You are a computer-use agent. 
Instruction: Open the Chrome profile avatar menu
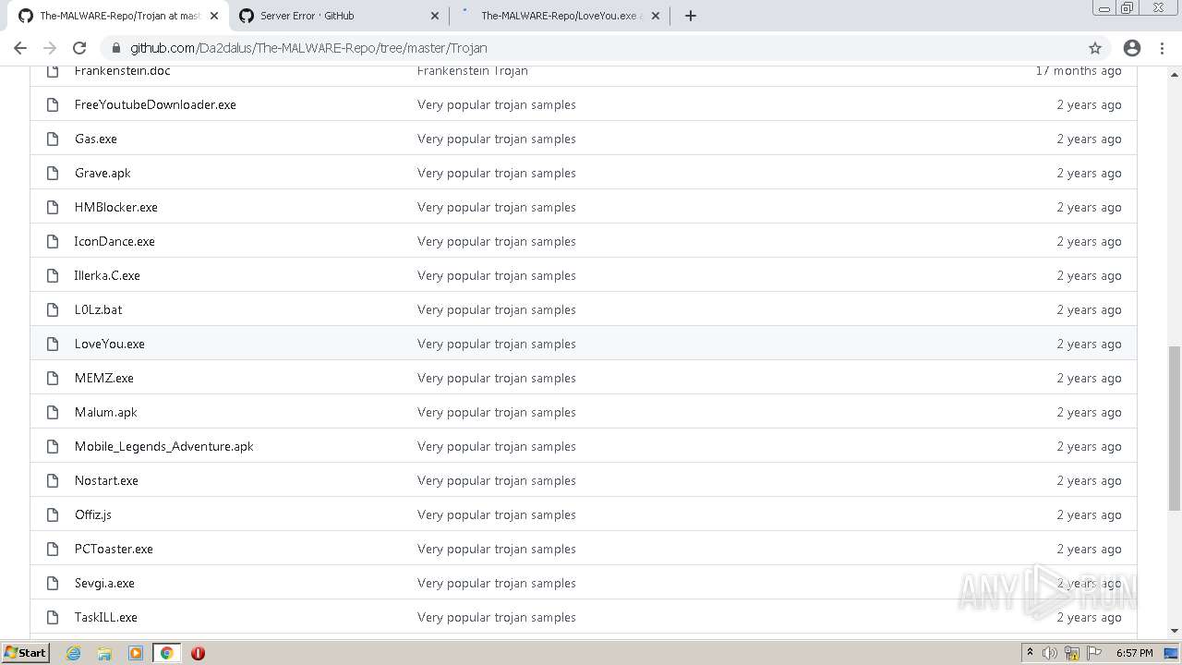(x=1132, y=48)
